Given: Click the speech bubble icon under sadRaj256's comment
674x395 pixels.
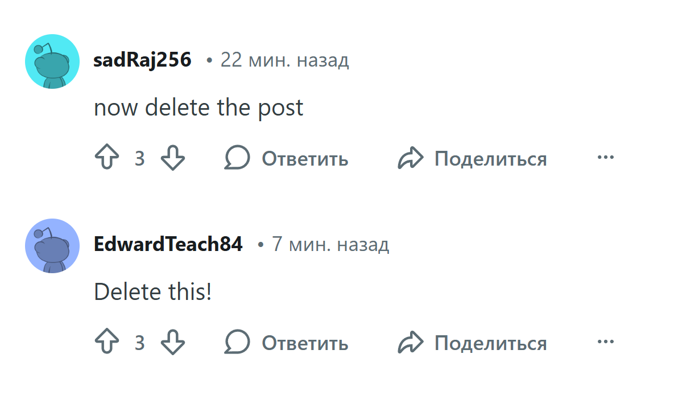Looking at the screenshot, I should pos(237,158).
